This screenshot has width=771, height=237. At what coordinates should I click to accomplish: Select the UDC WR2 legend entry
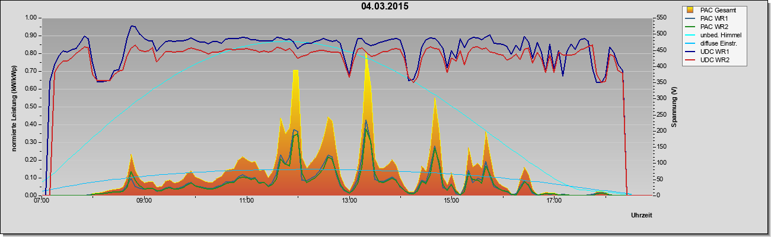pos(713,60)
